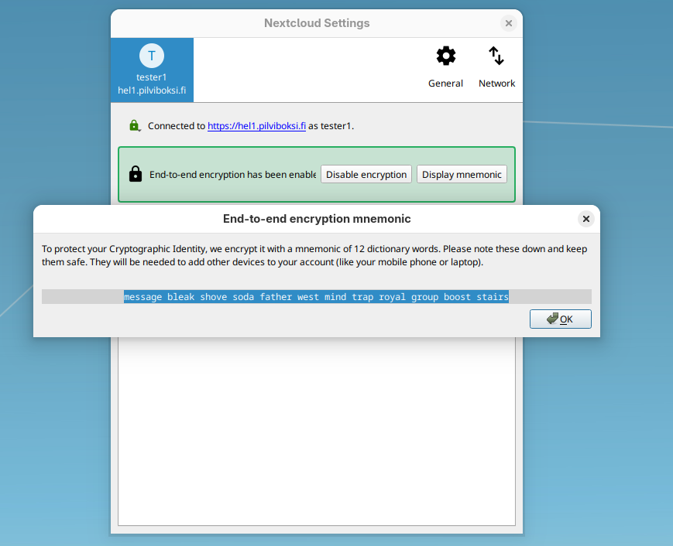This screenshot has height=546, width=673.
Task: Click the green connection lock icon
Action: click(x=135, y=125)
